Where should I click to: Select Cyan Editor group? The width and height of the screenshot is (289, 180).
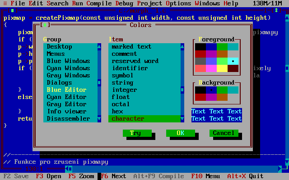pyautogui.click(x=70, y=97)
